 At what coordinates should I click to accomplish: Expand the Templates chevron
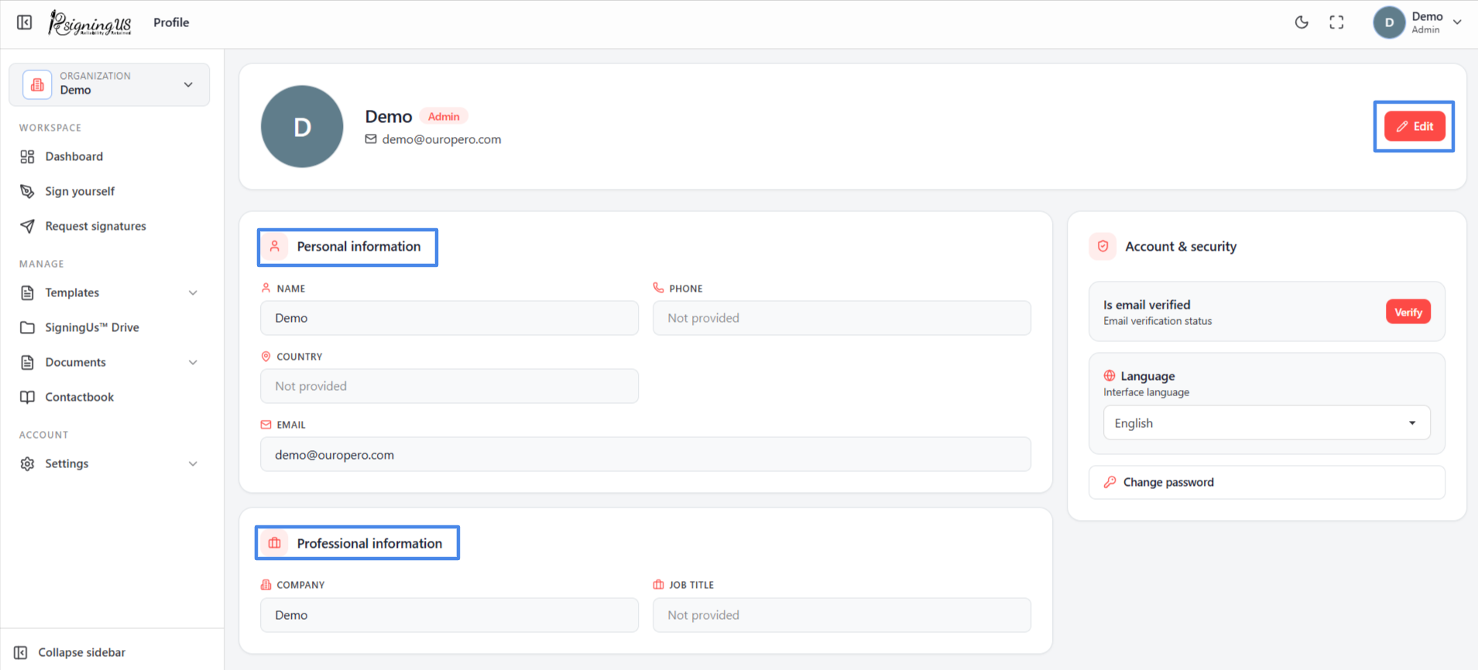193,292
